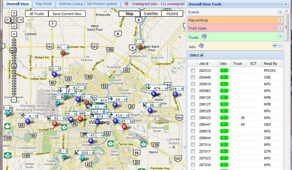Check the box for job 282533
The image size is (292, 170).
point(193,70)
